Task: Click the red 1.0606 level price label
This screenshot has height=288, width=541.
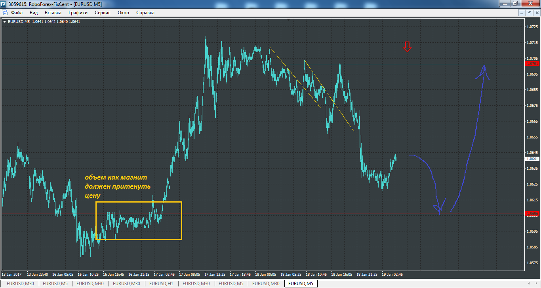Action: point(532,214)
